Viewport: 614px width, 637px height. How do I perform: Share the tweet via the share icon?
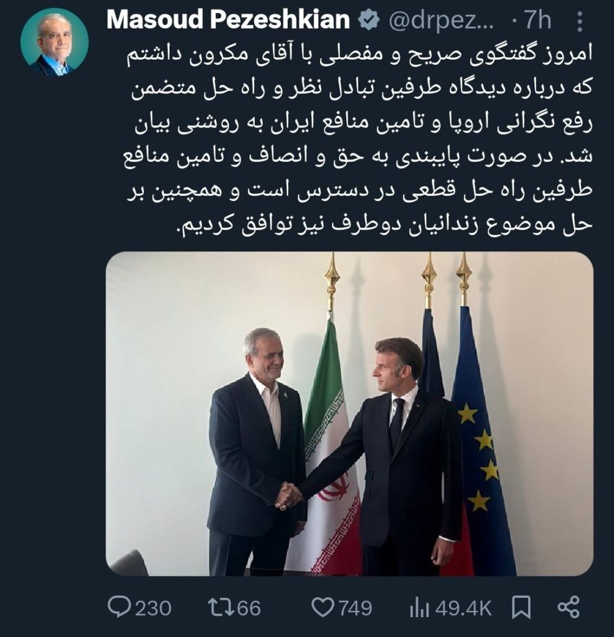(x=567, y=607)
